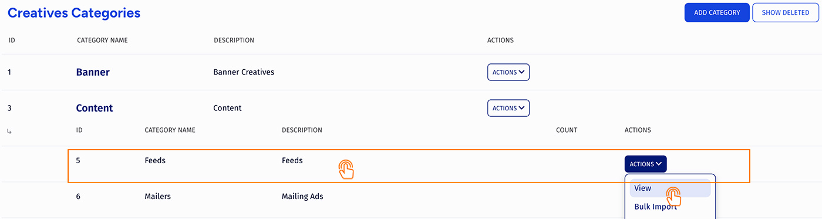Image resolution: width=822 pixels, height=219 pixels.
Task: Click the Count column header
Action: (567, 130)
